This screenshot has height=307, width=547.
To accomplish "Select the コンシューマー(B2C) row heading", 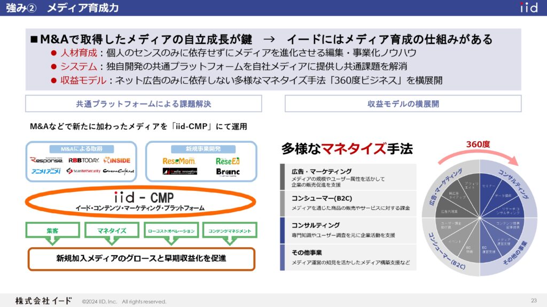I will [x=322, y=198].
